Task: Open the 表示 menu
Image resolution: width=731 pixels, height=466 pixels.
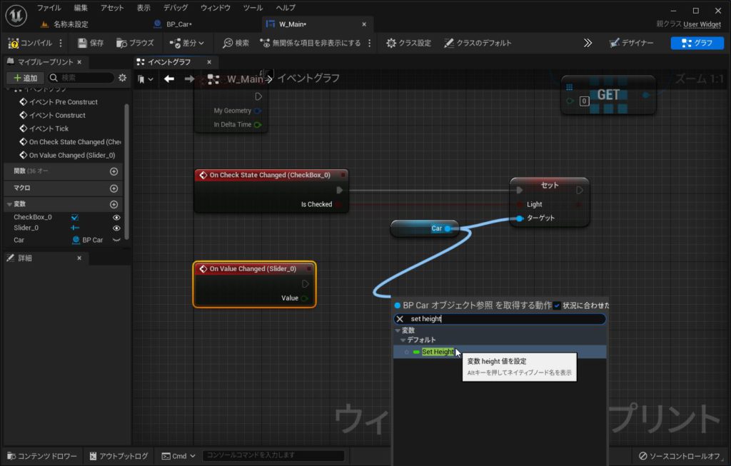Action: 143,8
